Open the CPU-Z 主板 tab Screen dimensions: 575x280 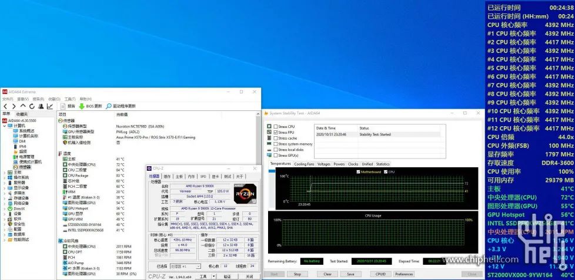point(179,177)
